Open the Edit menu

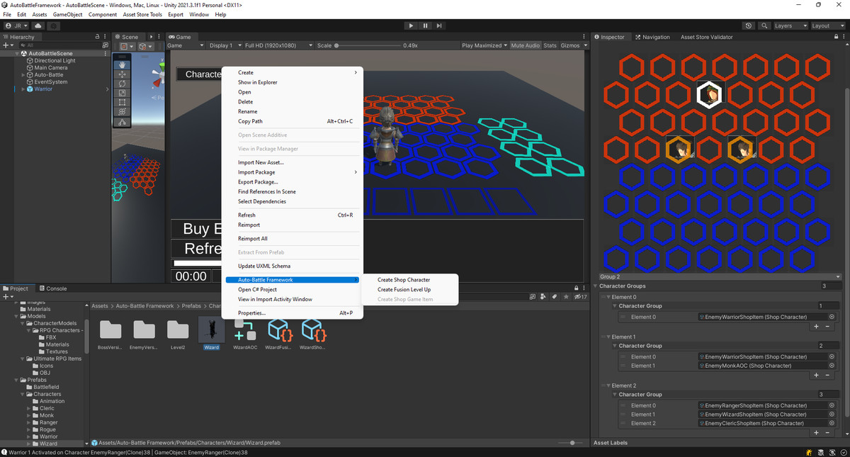22,14
